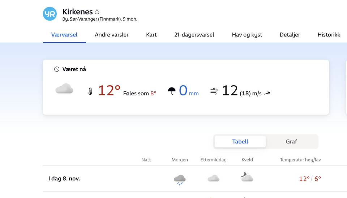Click the wind direction arrow

(267, 93)
